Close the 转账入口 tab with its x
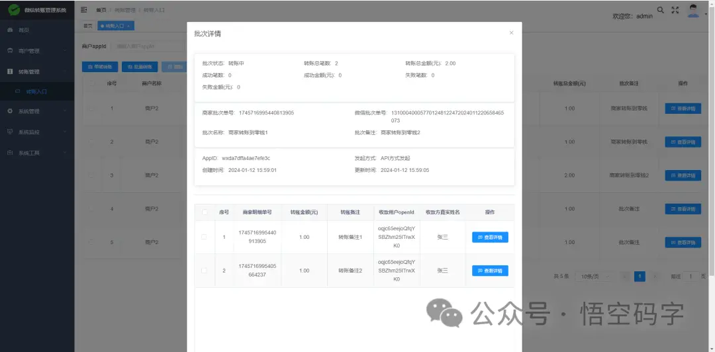This screenshot has height=352, width=715. click(128, 26)
